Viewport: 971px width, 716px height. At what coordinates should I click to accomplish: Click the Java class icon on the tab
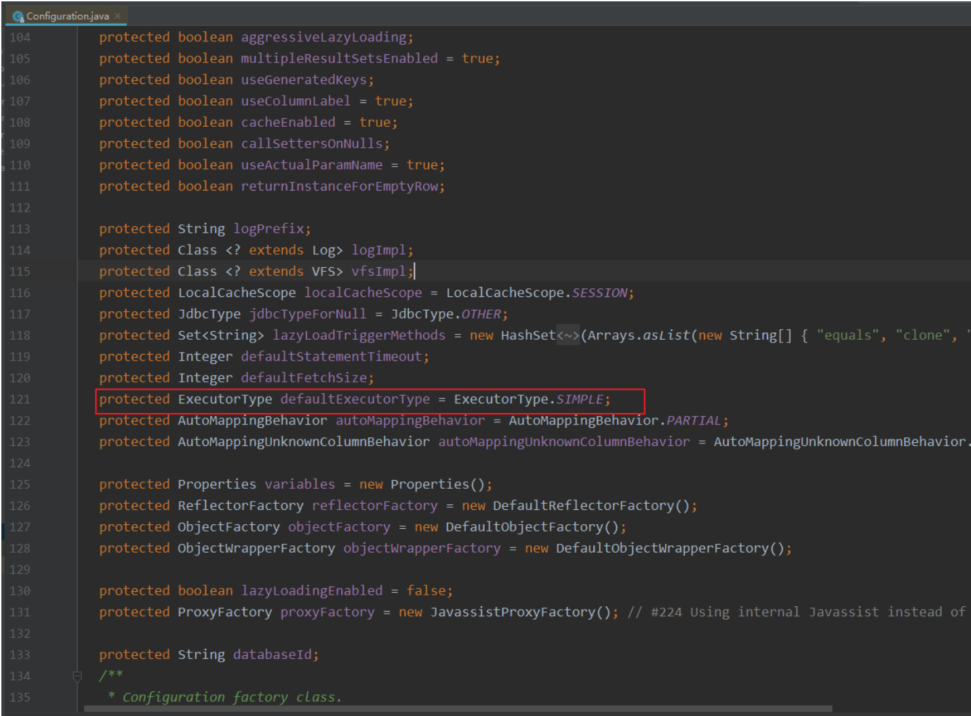point(18,16)
